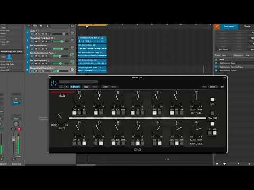
Task: Solo the Bell Bottom Electric Piano track
Action: coord(39,56)
